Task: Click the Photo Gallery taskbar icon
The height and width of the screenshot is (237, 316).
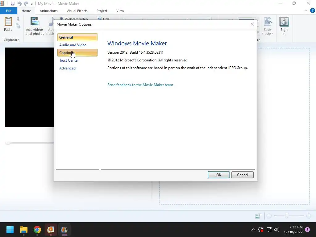Action: pos(51,230)
